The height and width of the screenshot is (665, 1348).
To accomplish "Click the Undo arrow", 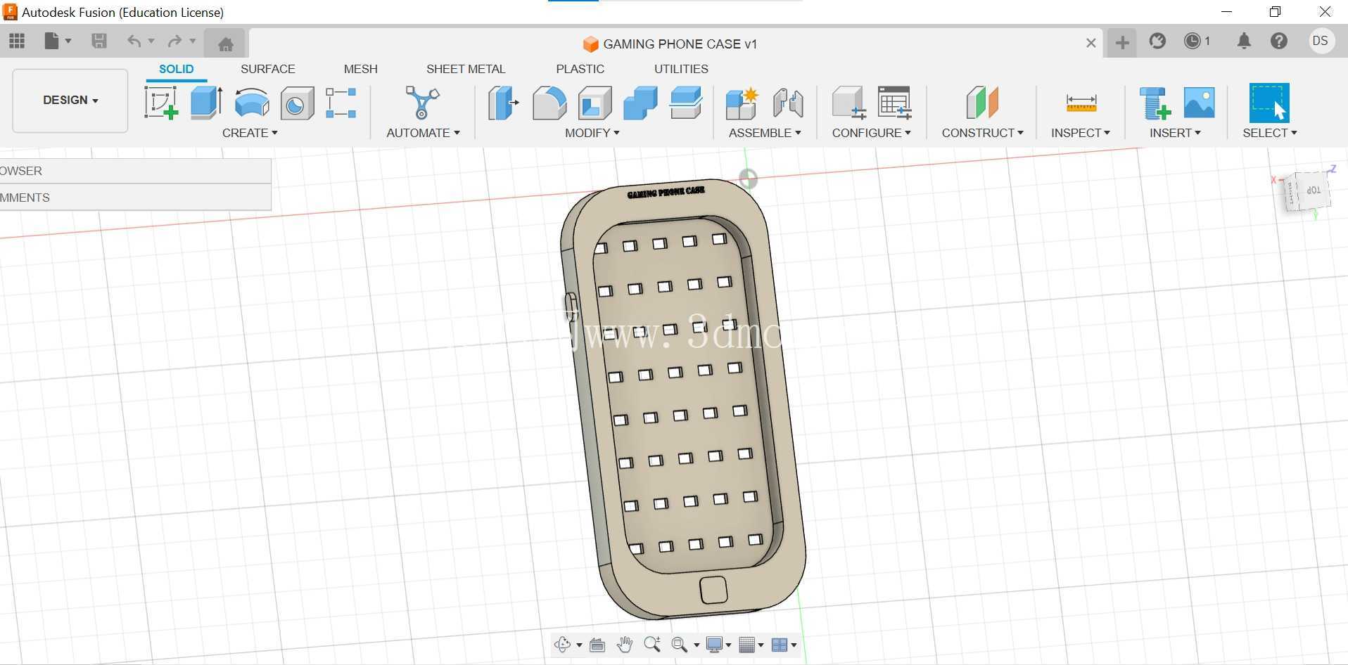I will 134,41.
